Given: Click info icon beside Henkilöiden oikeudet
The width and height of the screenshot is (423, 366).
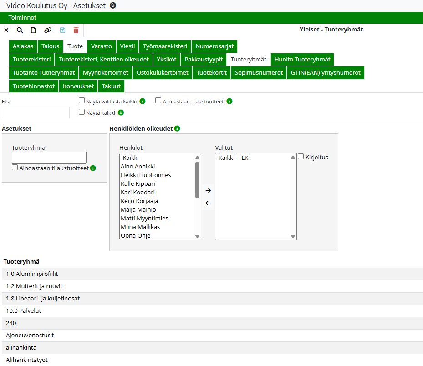Looking at the screenshot, I should pos(177,129).
